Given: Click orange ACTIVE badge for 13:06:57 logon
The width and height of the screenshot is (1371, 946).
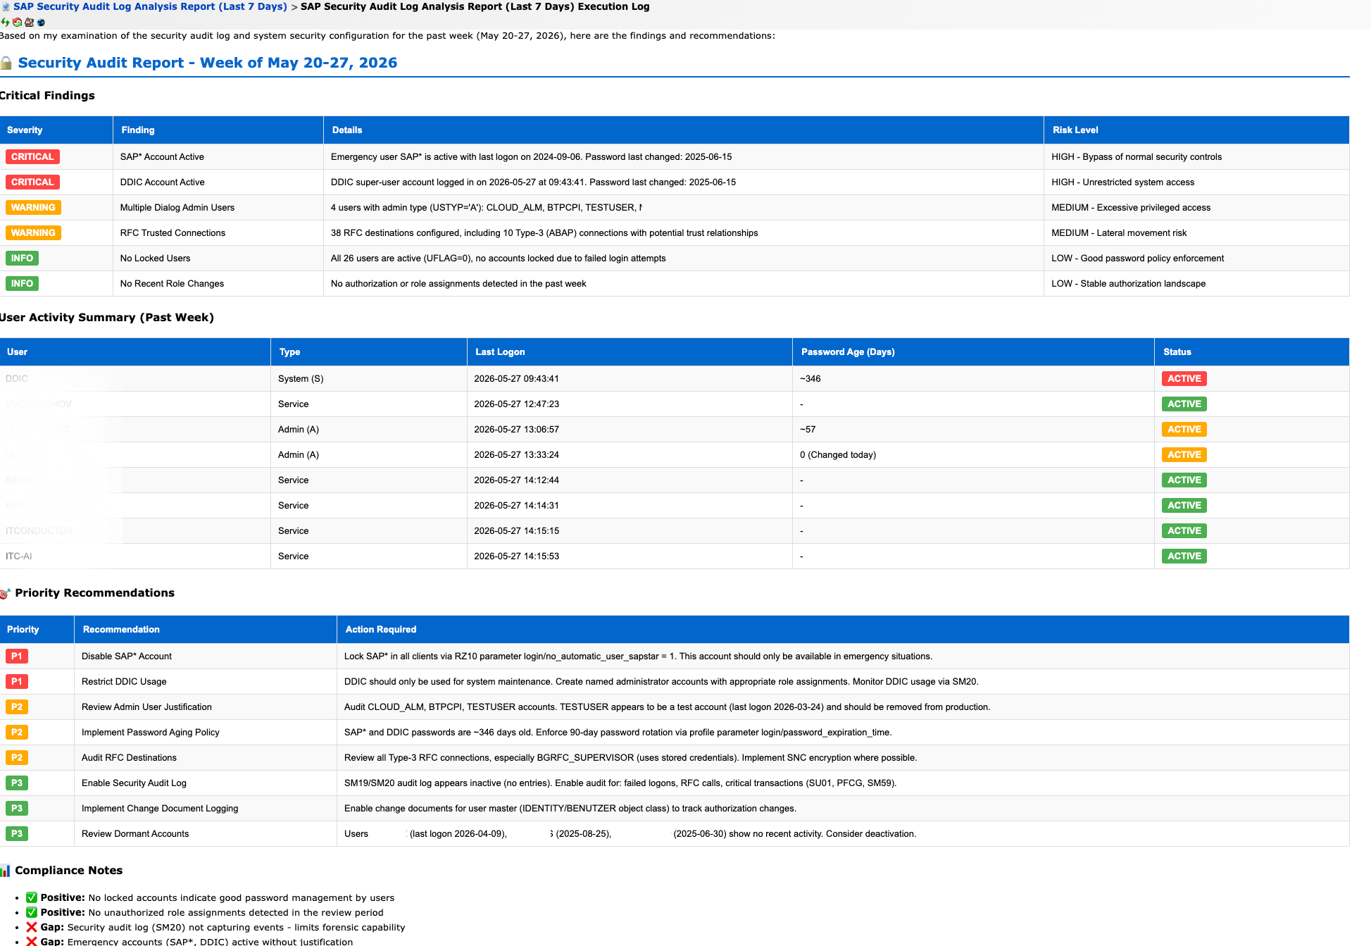Looking at the screenshot, I should (1184, 430).
